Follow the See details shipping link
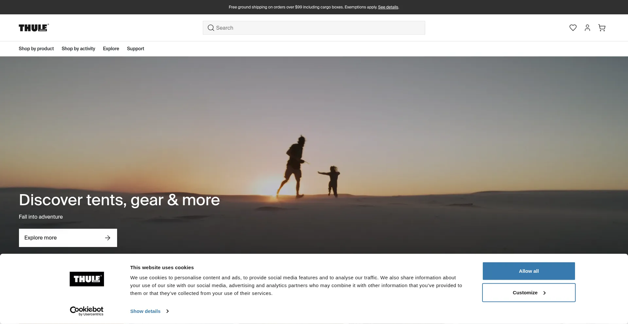 tap(388, 7)
